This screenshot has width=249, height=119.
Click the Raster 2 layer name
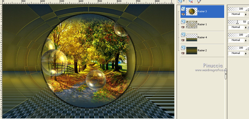click(202, 50)
